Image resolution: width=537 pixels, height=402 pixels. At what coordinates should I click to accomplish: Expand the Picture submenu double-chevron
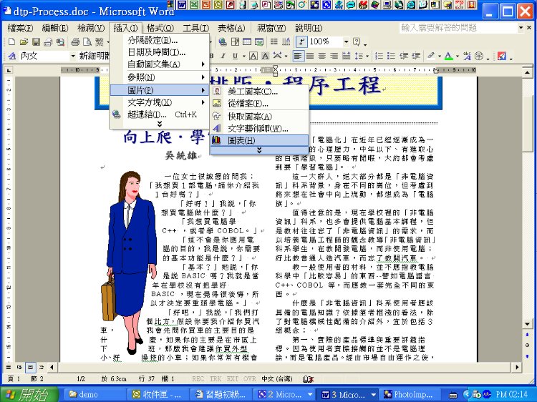click(x=259, y=150)
